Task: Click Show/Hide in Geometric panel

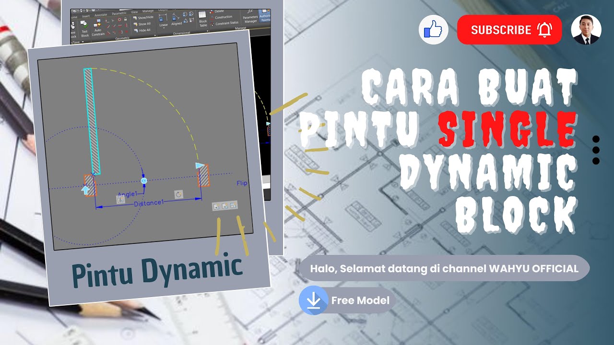Action: click(x=143, y=18)
